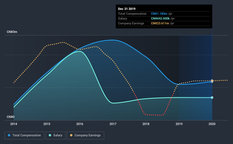Toggle the Company Earnings legend button

tap(85, 135)
